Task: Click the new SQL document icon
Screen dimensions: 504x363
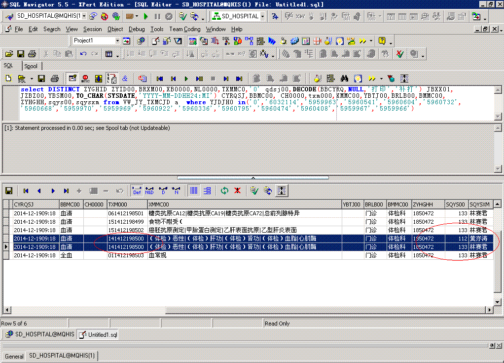Action: click(8, 79)
